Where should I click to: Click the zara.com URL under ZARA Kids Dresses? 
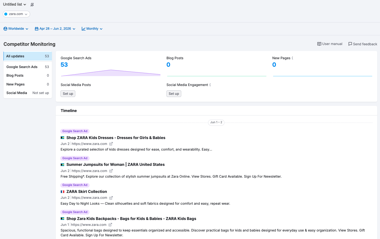(89, 144)
